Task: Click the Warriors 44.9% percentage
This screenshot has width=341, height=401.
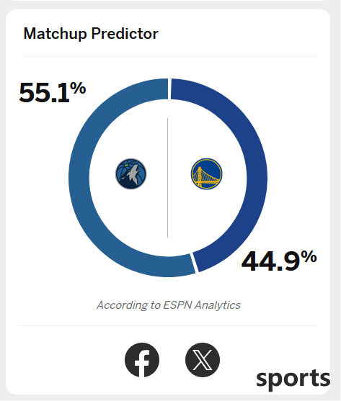Action: 279,261
